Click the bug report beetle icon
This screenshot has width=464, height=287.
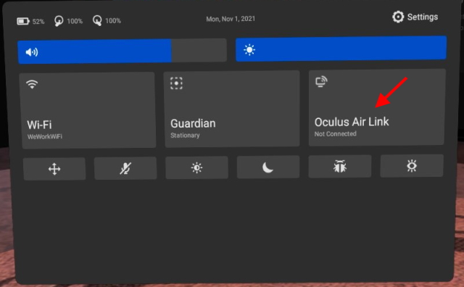(x=340, y=166)
